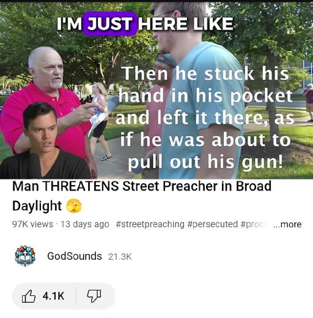Tap the "pull out his gun!" overlay text

[205, 162]
